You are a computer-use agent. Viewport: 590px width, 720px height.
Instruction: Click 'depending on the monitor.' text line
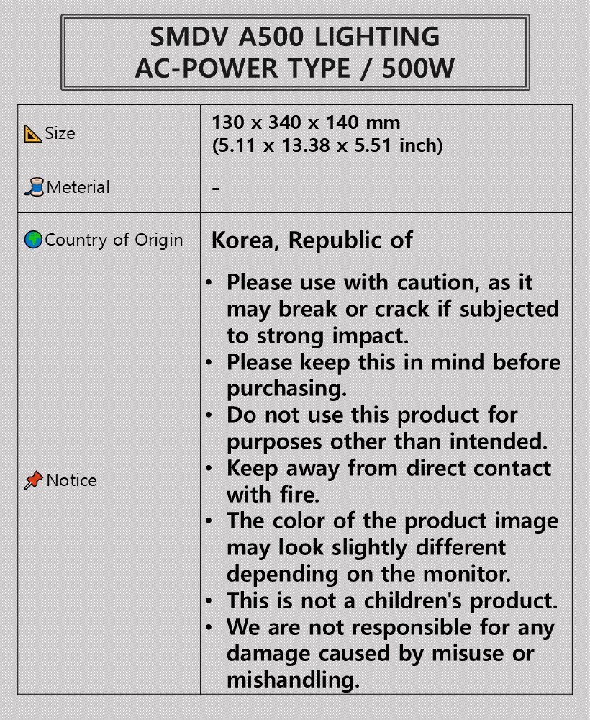click(x=369, y=575)
